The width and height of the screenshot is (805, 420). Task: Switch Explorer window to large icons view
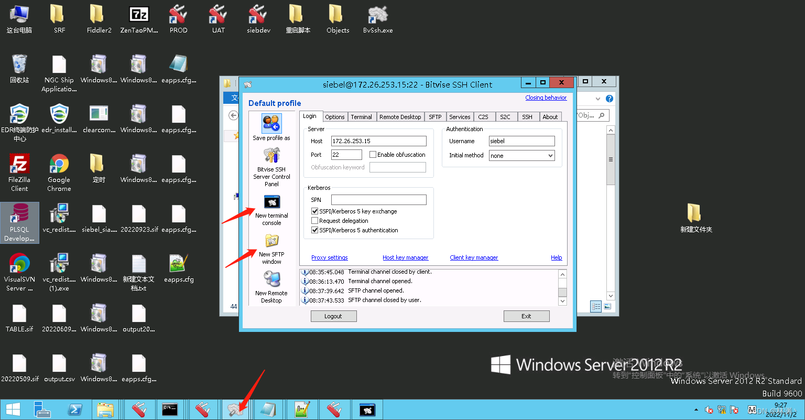(607, 307)
